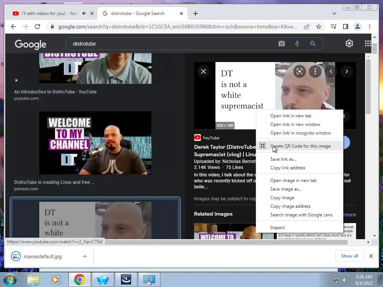The height and width of the screenshot is (287, 383).
Task: Click the YouTube source link in preview
Action: point(206,138)
